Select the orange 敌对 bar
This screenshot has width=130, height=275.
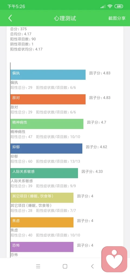coord(48,99)
